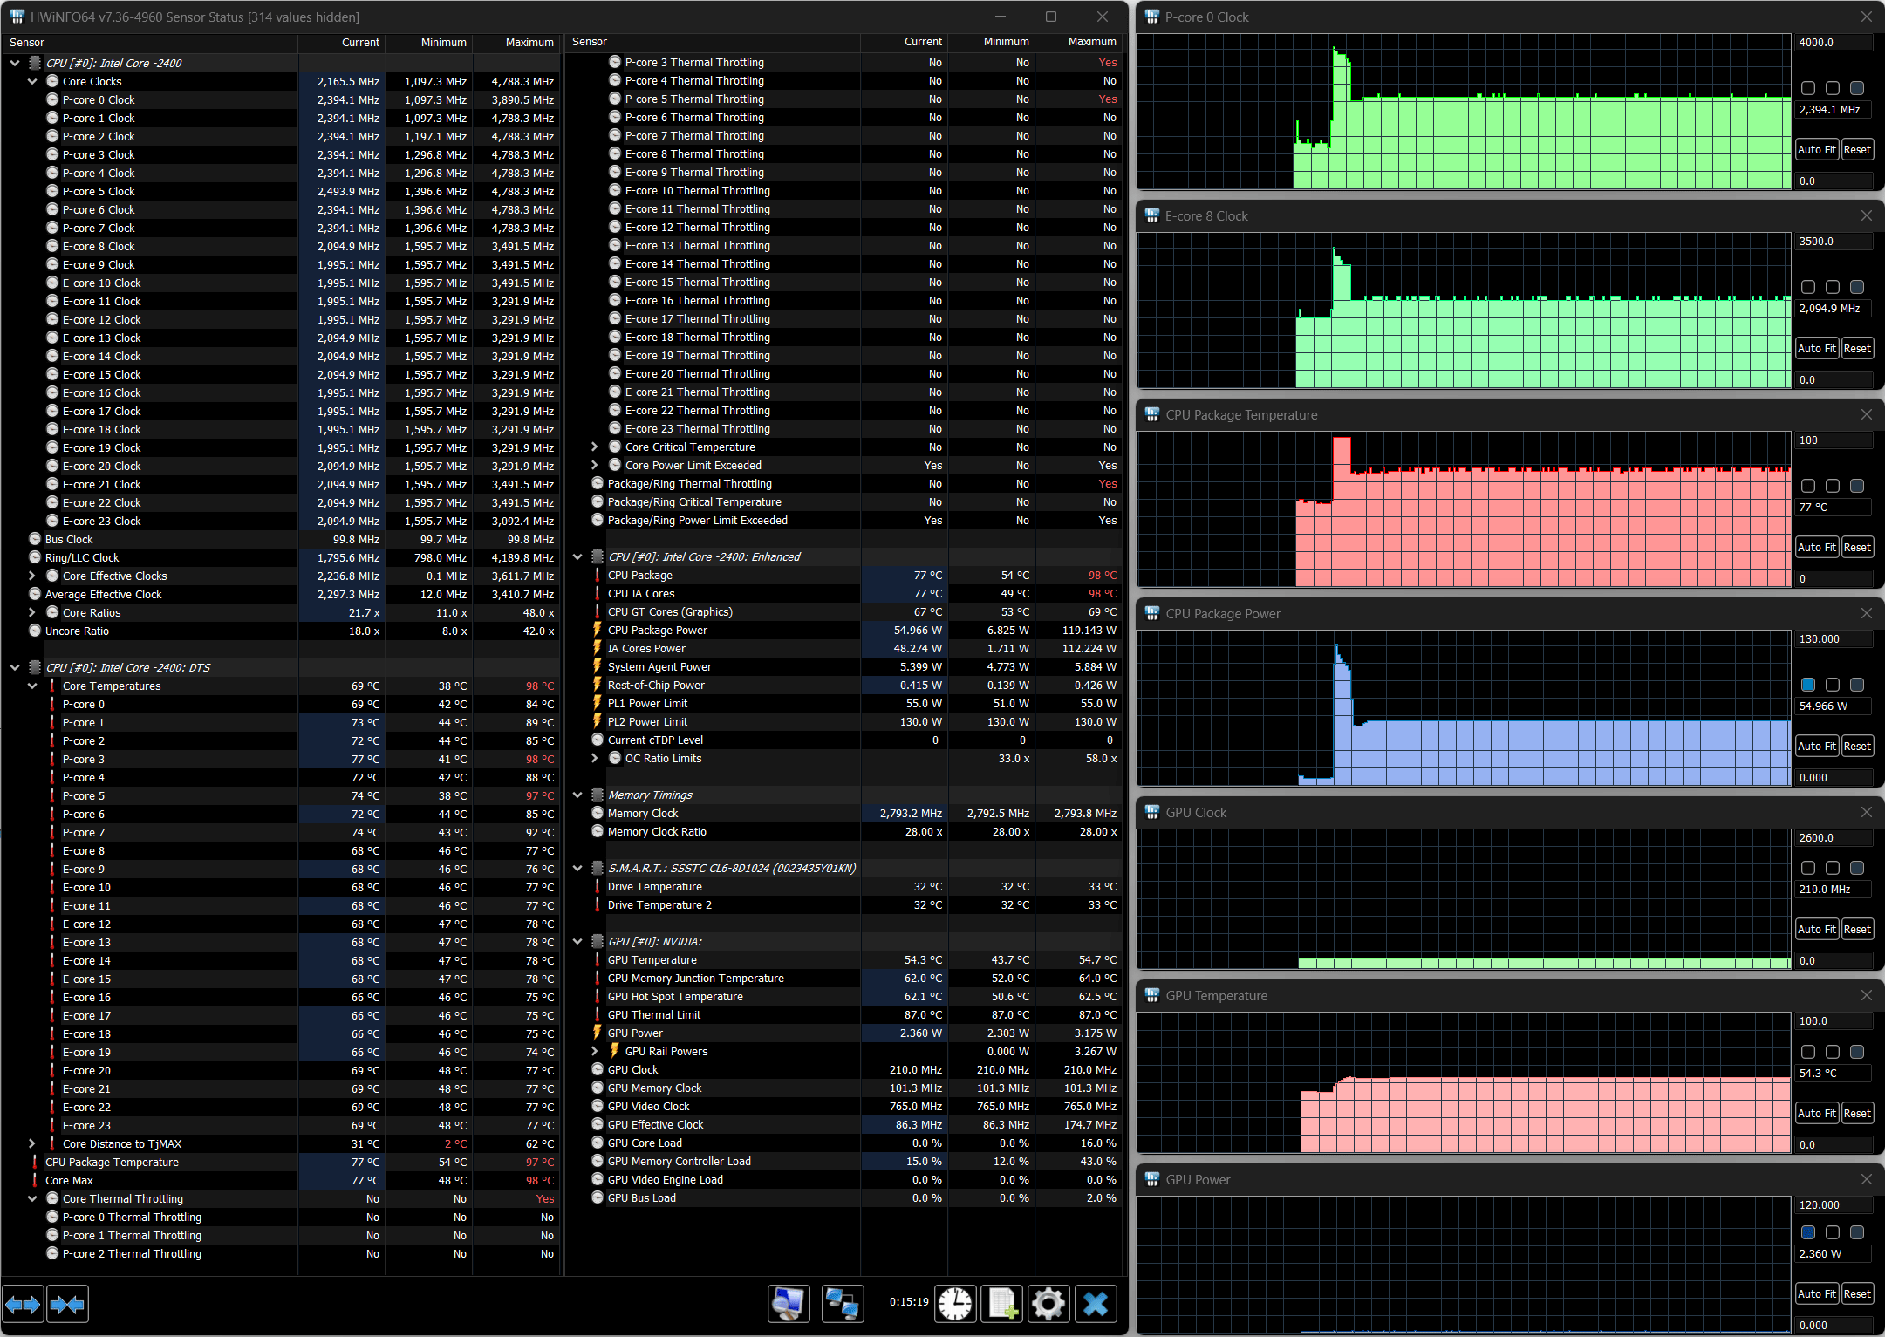1885x1337 pixels.
Task: Open sensor settings gear icon
Action: pyautogui.click(x=1048, y=1305)
